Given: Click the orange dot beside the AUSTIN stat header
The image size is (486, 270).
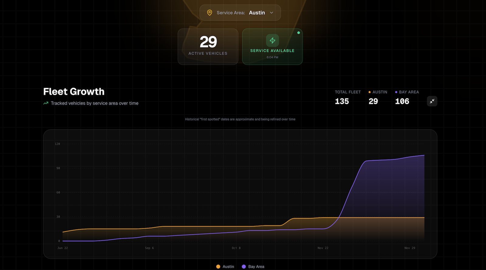Looking at the screenshot, I should pos(369,92).
